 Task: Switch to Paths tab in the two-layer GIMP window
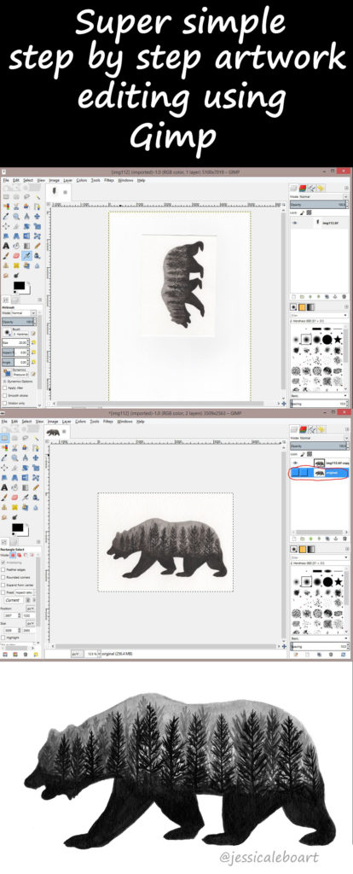[x=312, y=429]
